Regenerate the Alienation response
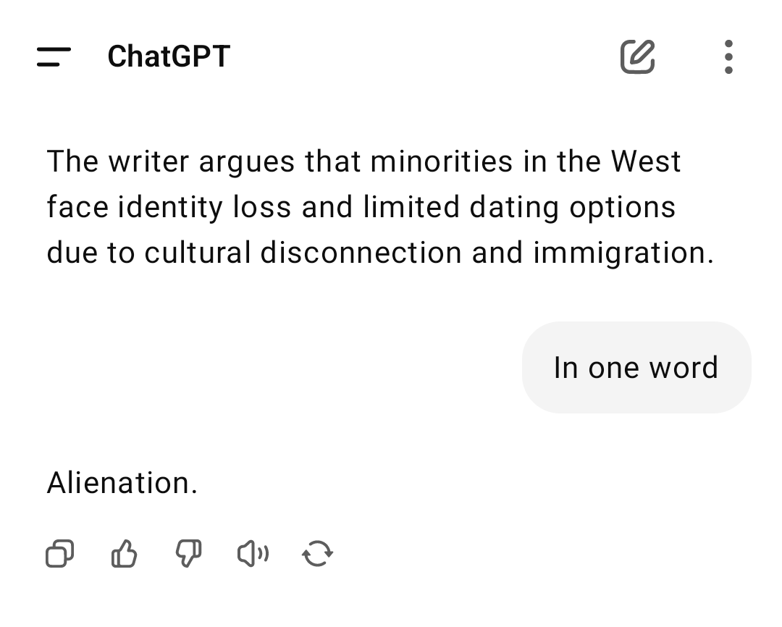Screen dimensions: 782x627 (x=318, y=554)
